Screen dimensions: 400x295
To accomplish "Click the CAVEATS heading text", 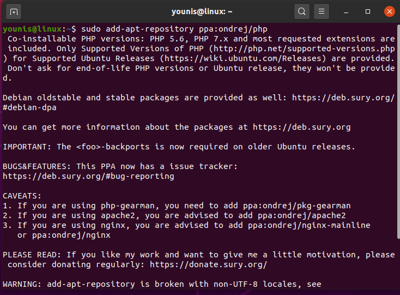I will click(22, 196).
